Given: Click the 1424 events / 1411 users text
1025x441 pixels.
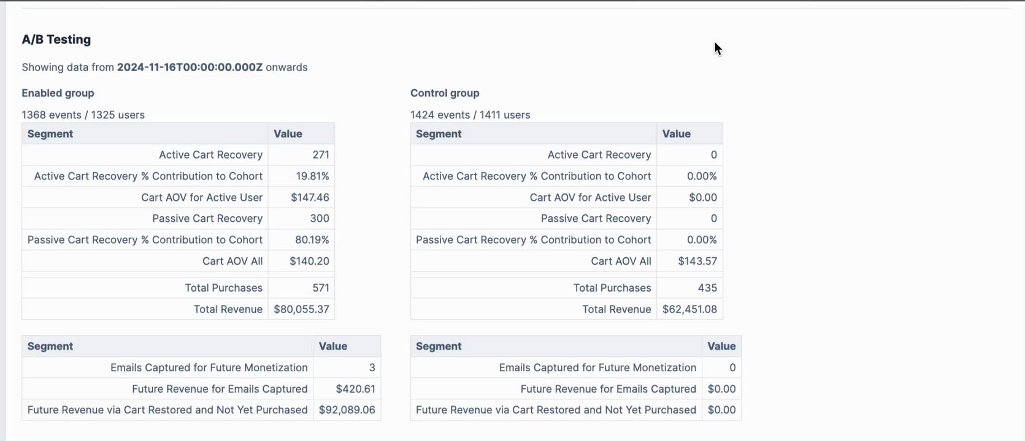Looking at the screenshot, I should 470,115.
